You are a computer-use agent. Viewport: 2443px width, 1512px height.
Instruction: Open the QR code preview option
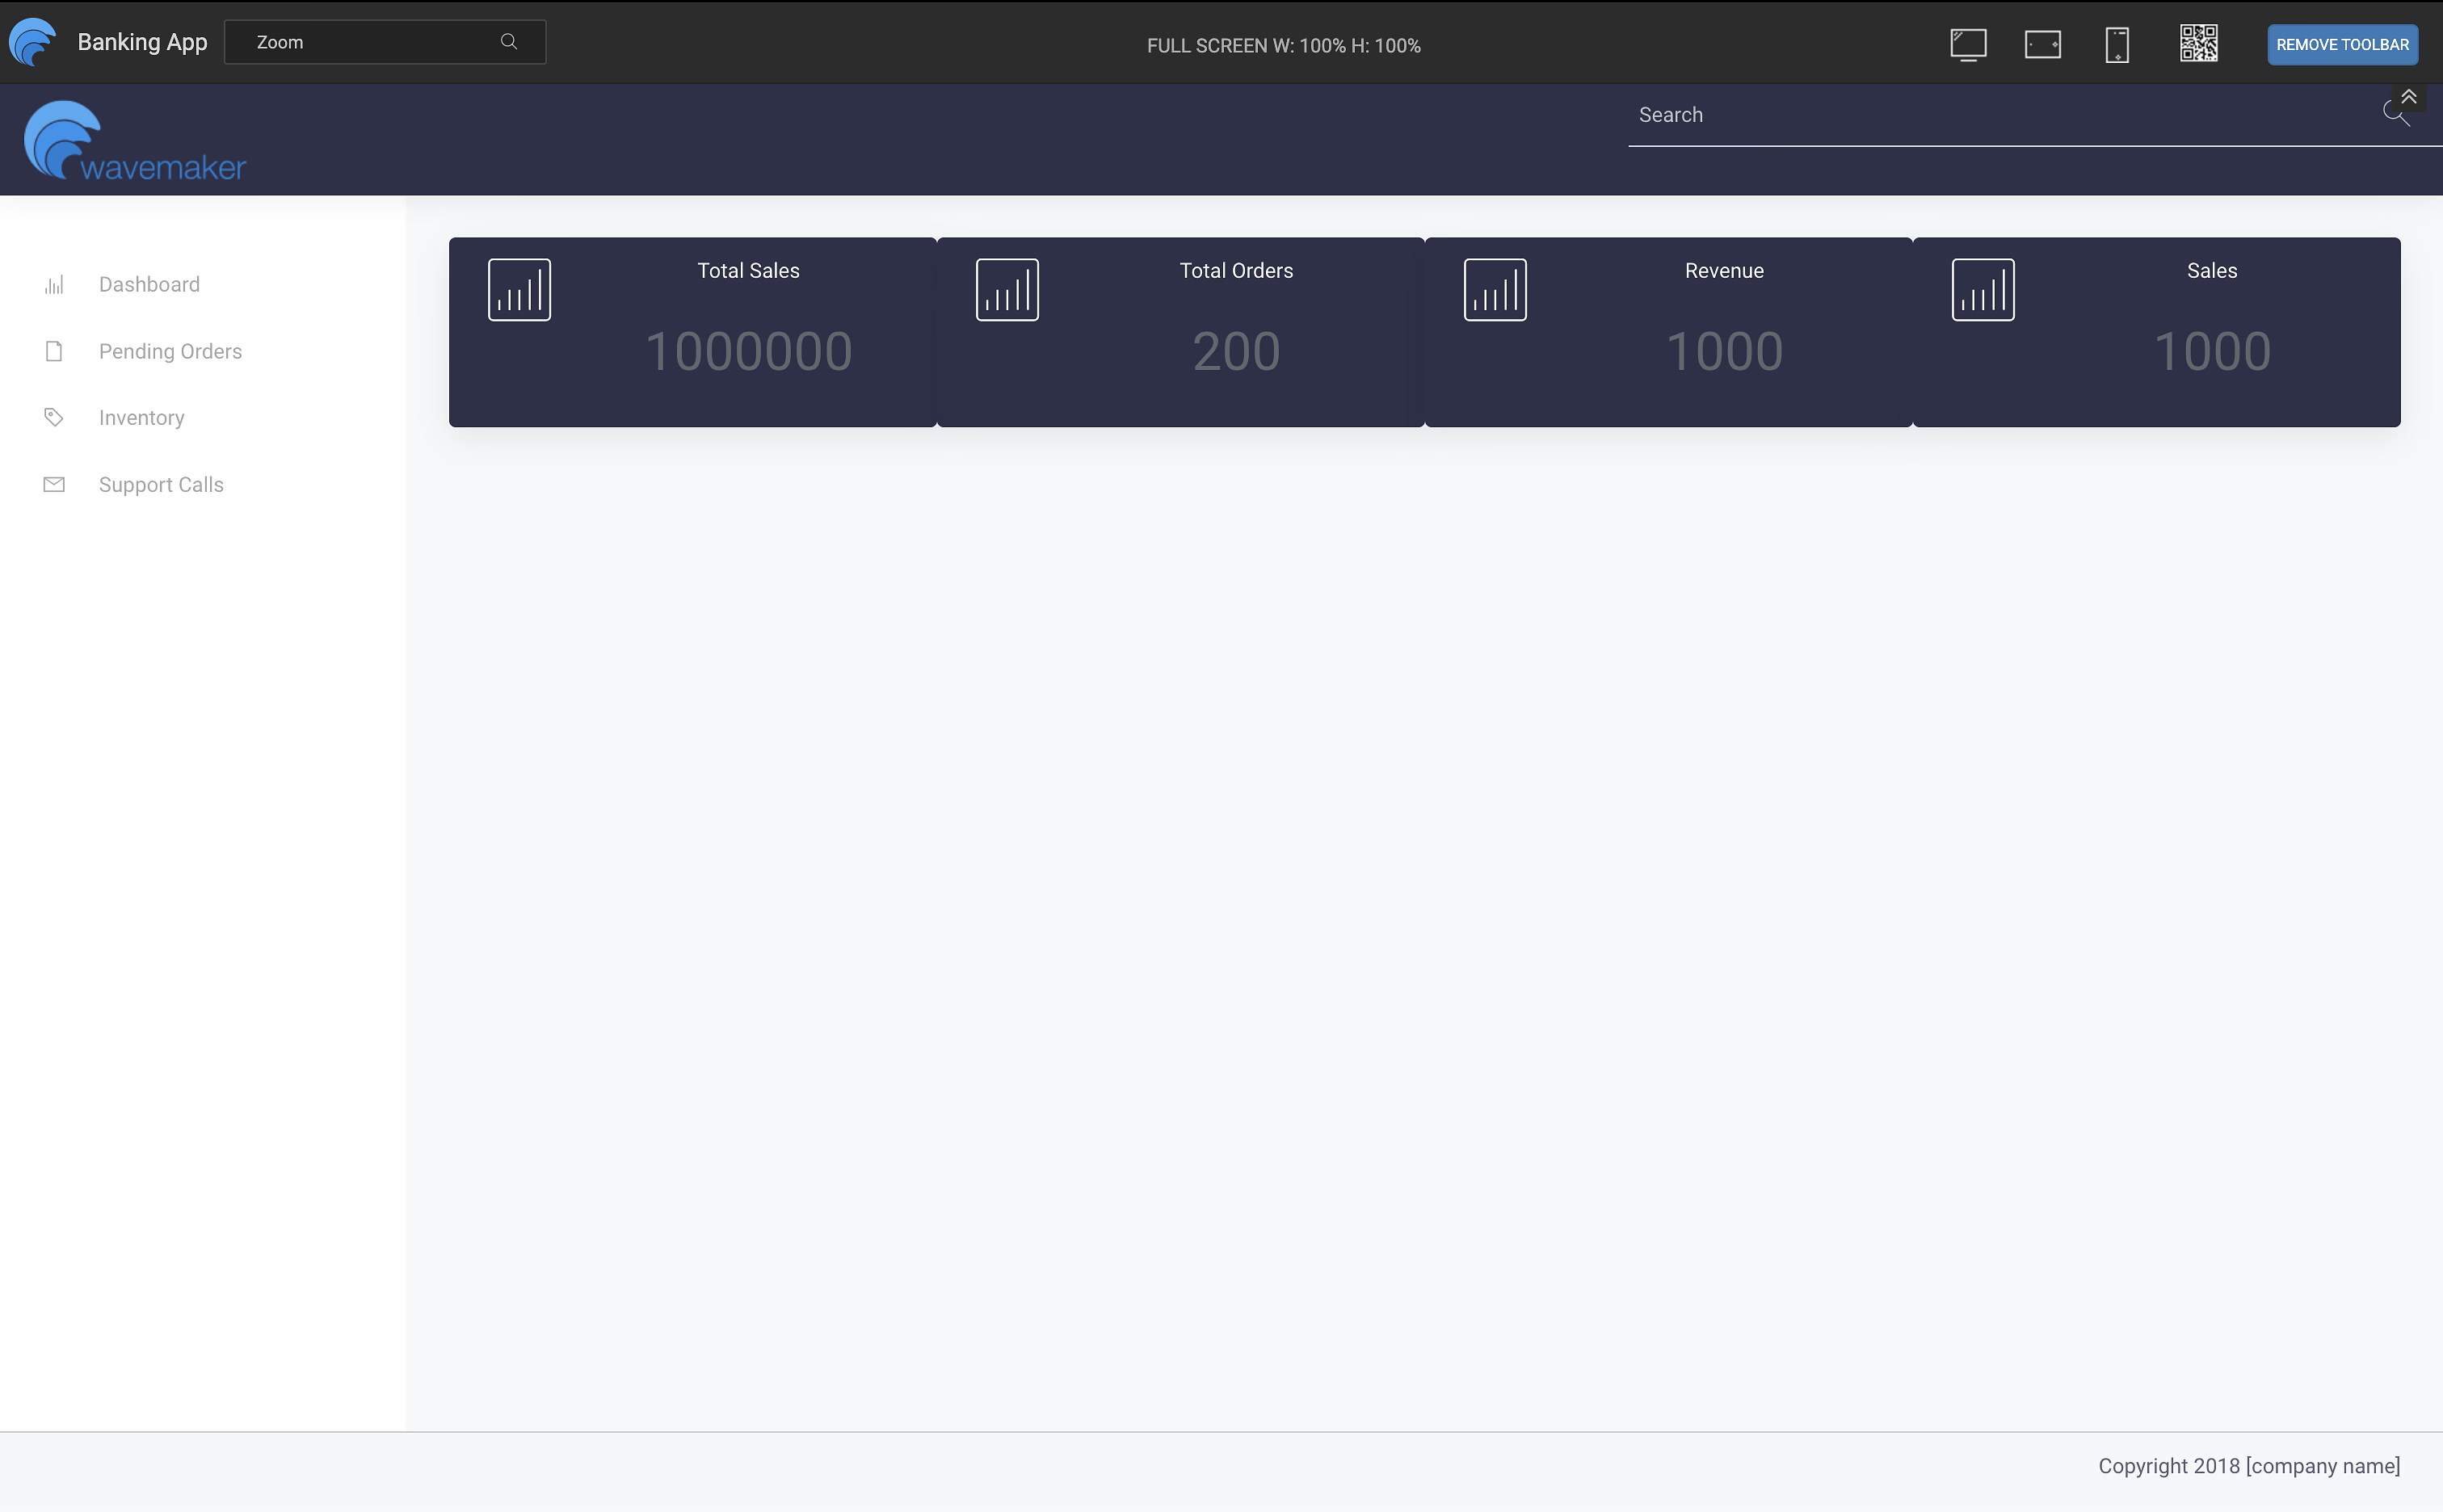click(2198, 43)
